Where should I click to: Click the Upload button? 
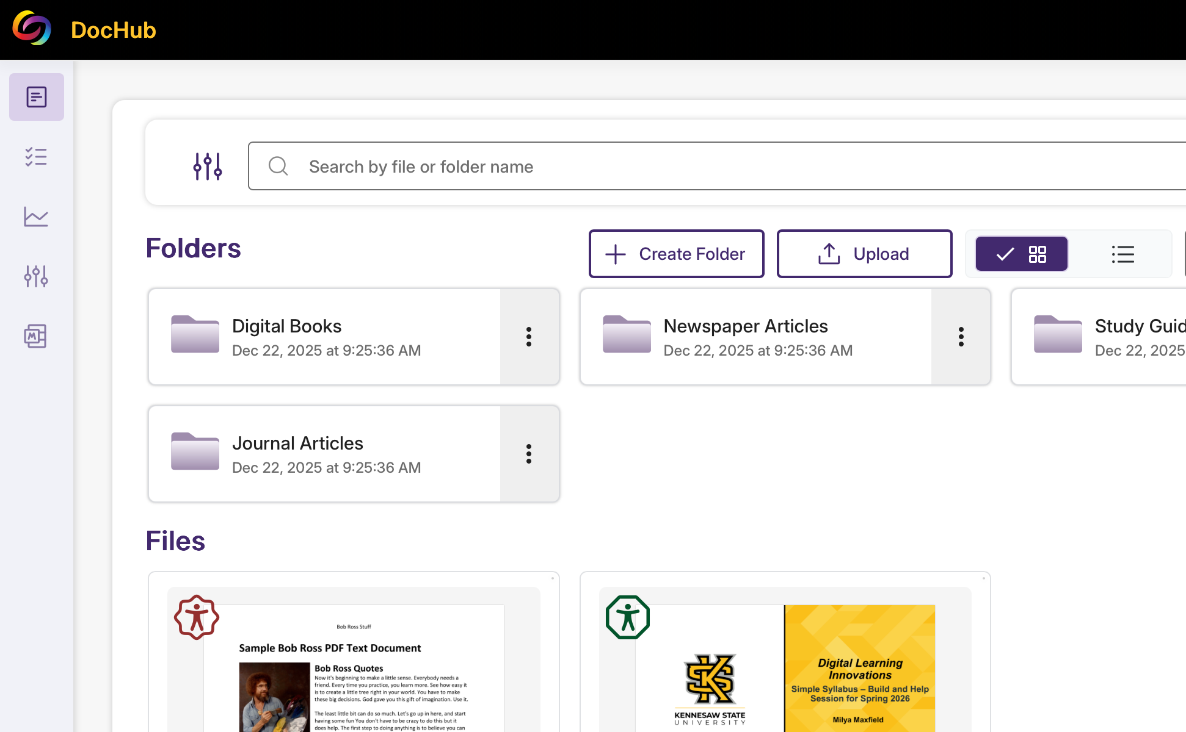coord(864,254)
